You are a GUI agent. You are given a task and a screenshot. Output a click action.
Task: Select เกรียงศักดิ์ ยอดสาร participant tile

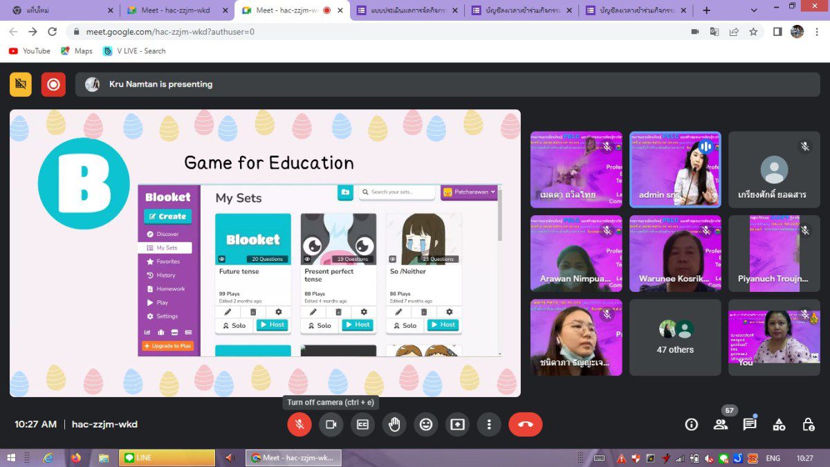tap(774, 170)
